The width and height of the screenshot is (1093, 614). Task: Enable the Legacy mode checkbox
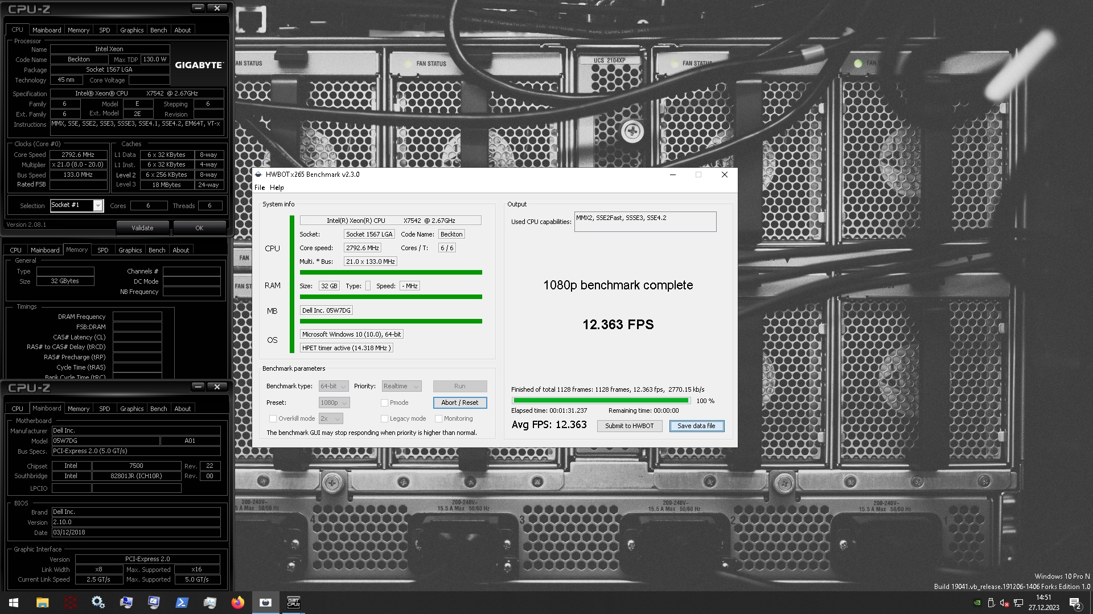click(x=384, y=418)
